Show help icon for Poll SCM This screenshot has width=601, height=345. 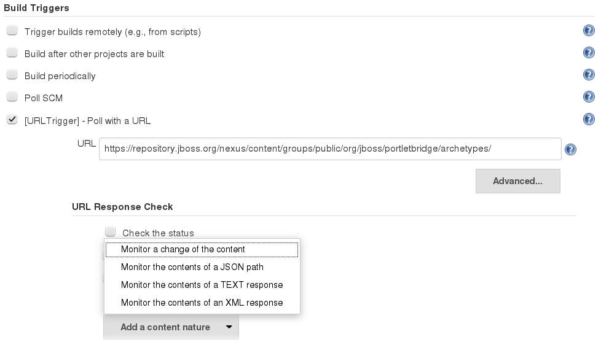(589, 98)
